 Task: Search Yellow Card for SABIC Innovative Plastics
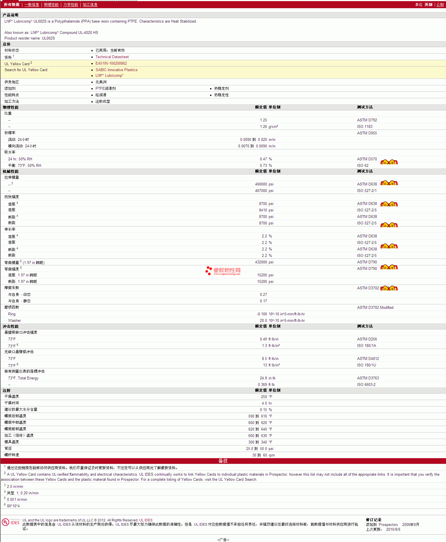116,70
